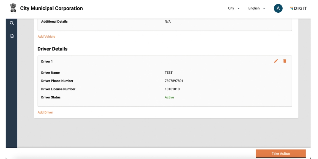
Task: Expand the City dropdown
Action: point(234,8)
